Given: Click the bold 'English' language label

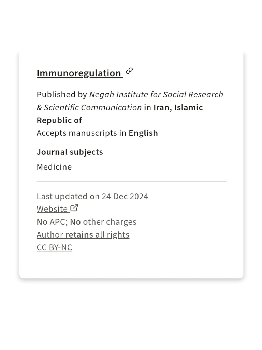Looking at the screenshot, I should [143, 133].
